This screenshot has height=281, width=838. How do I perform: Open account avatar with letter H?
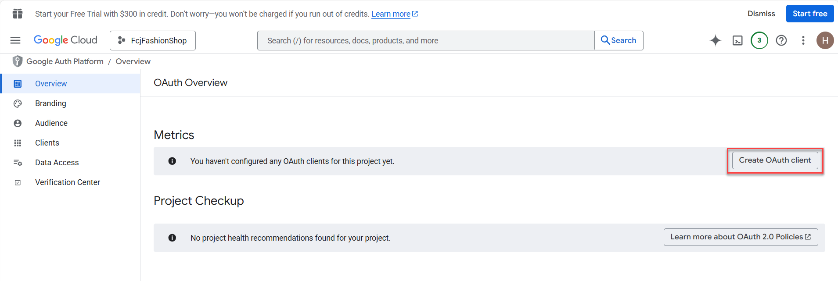click(825, 40)
